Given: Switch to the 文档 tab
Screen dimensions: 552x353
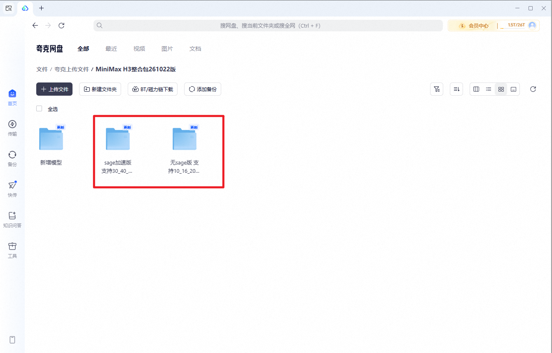Looking at the screenshot, I should click(x=195, y=49).
